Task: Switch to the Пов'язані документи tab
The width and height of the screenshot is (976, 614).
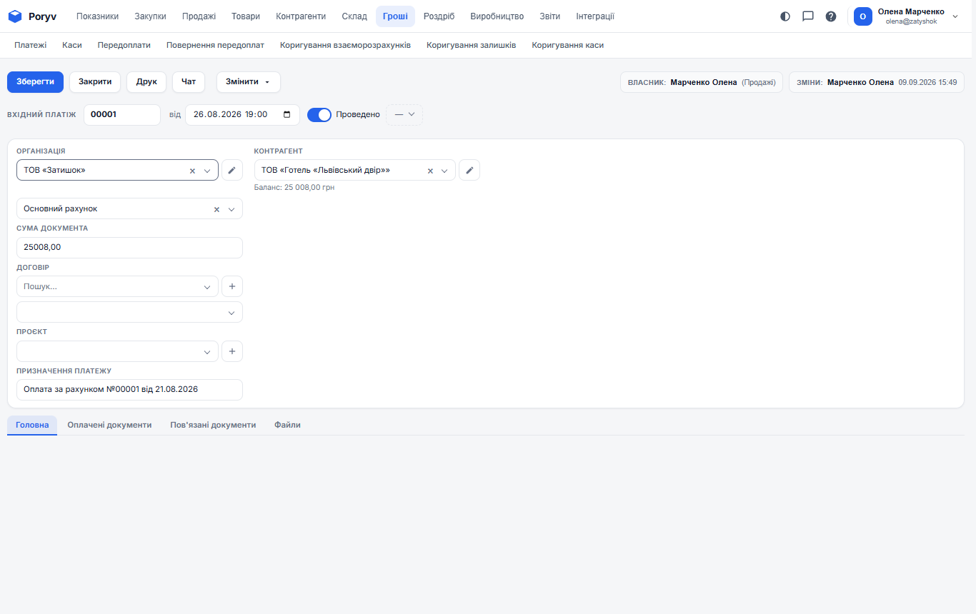Action: pyautogui.click(x=213, y=425)
